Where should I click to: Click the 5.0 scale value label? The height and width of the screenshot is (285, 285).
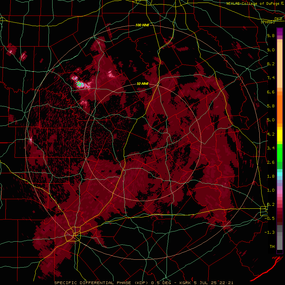coord(271,120)
